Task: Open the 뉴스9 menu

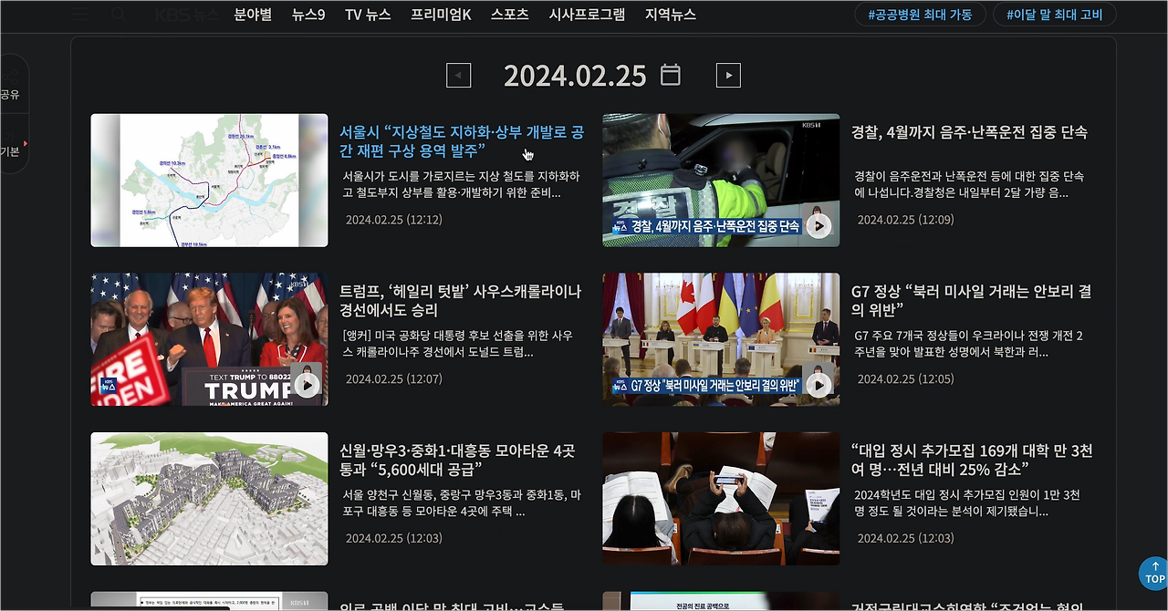Action: coord(308,15)
